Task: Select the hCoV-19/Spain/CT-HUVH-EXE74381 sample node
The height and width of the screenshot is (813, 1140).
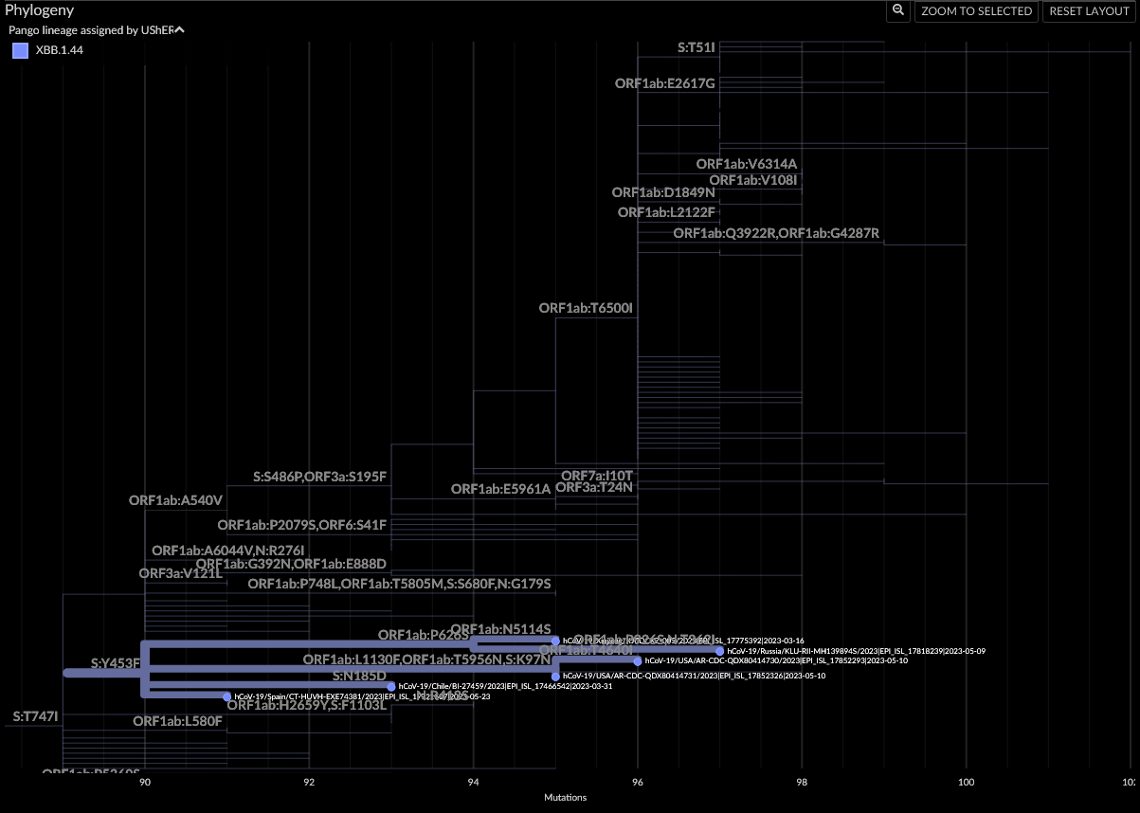Action: (x=226, y=696)
